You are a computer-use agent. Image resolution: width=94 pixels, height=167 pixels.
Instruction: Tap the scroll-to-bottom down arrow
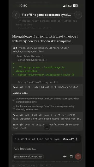coord(47,127)
